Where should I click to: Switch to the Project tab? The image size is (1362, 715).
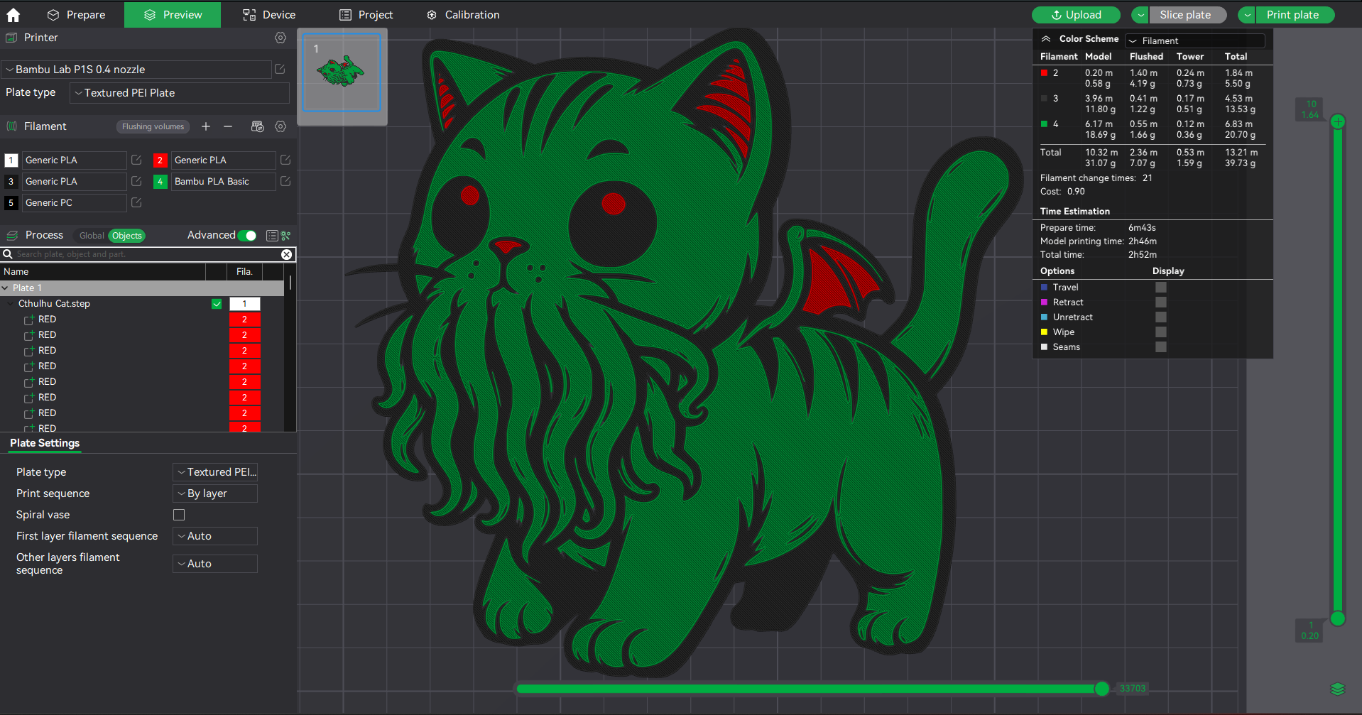[x=366, y=15]
